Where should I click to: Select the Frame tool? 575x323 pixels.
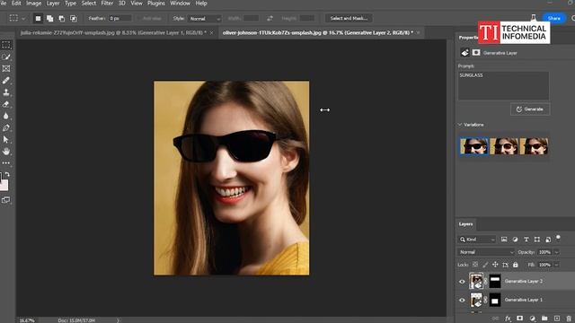pyautogui.click(x=6, y=68)
